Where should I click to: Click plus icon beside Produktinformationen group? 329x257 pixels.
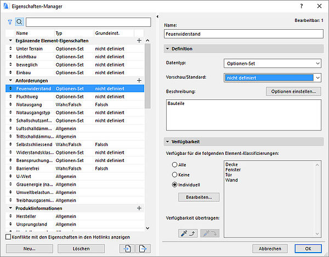tap(139, 209)
